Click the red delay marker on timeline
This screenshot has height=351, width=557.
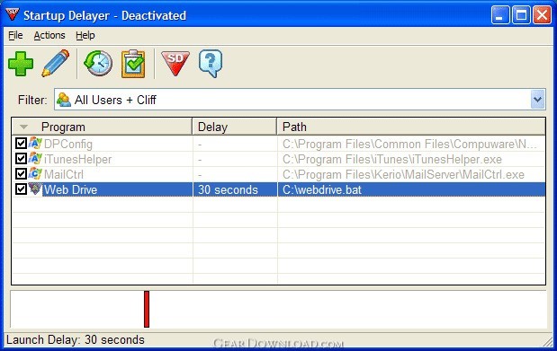click(147, 309)
